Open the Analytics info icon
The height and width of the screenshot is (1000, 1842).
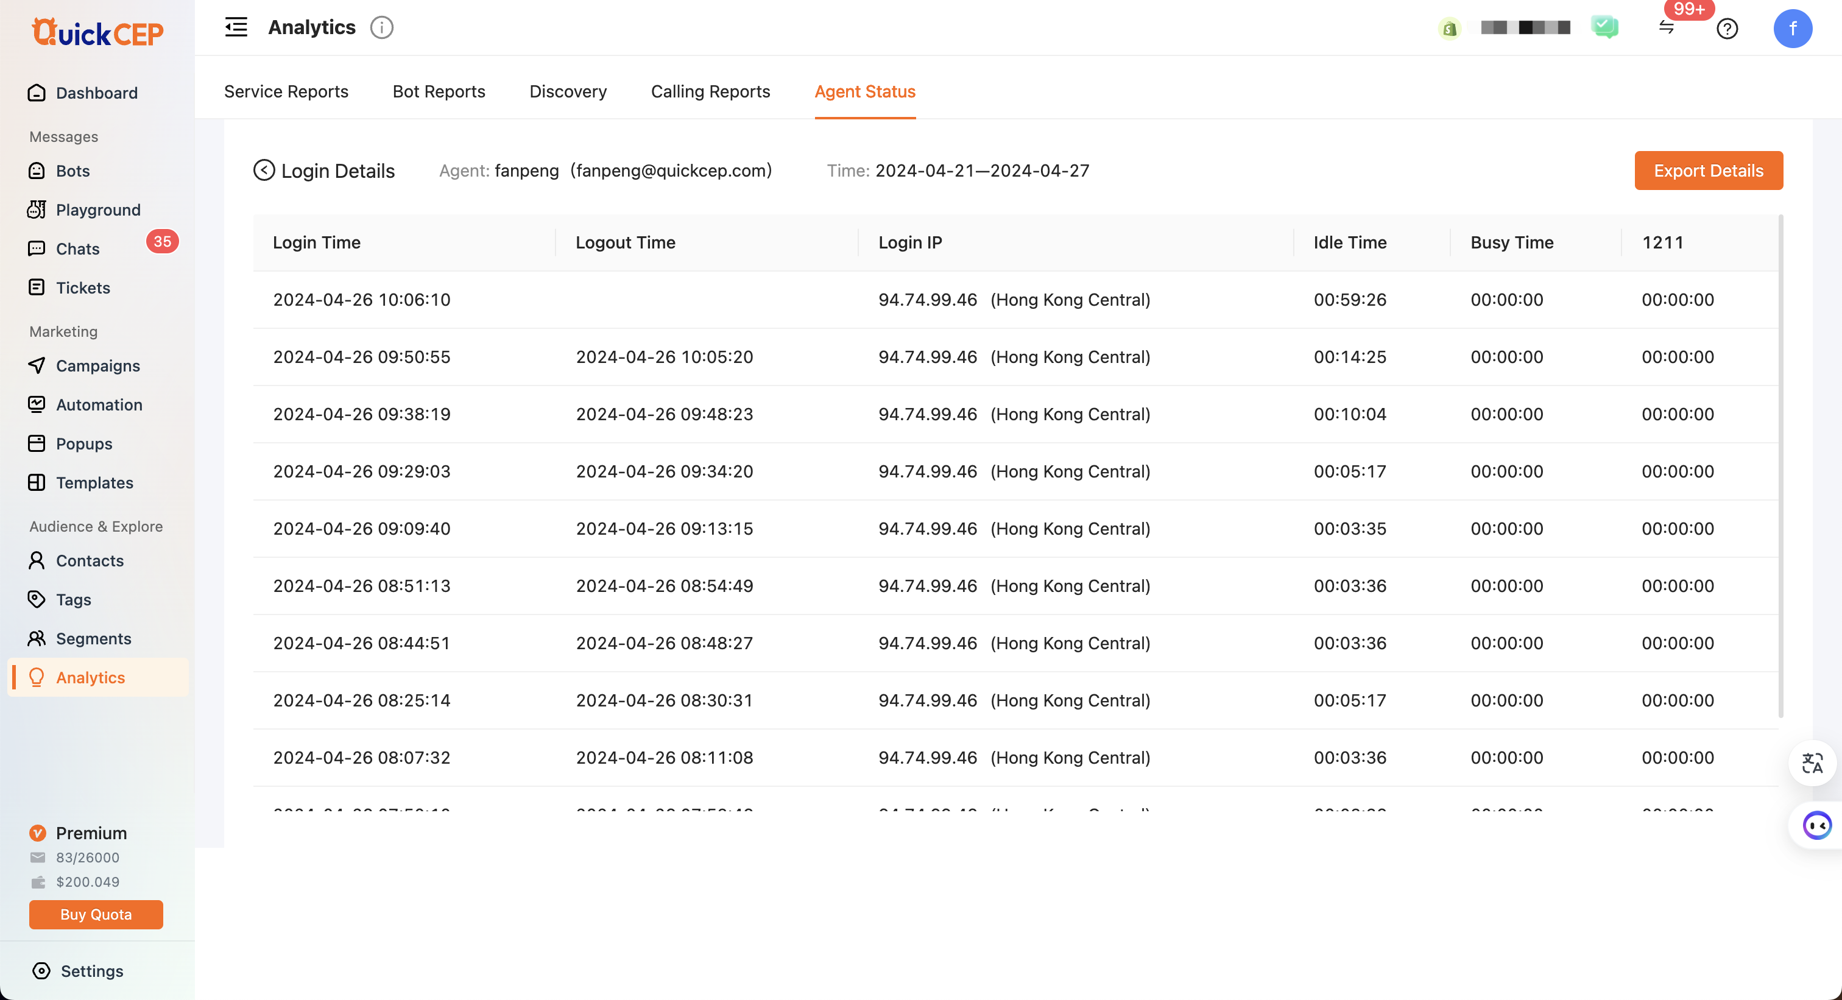point(382,28)
